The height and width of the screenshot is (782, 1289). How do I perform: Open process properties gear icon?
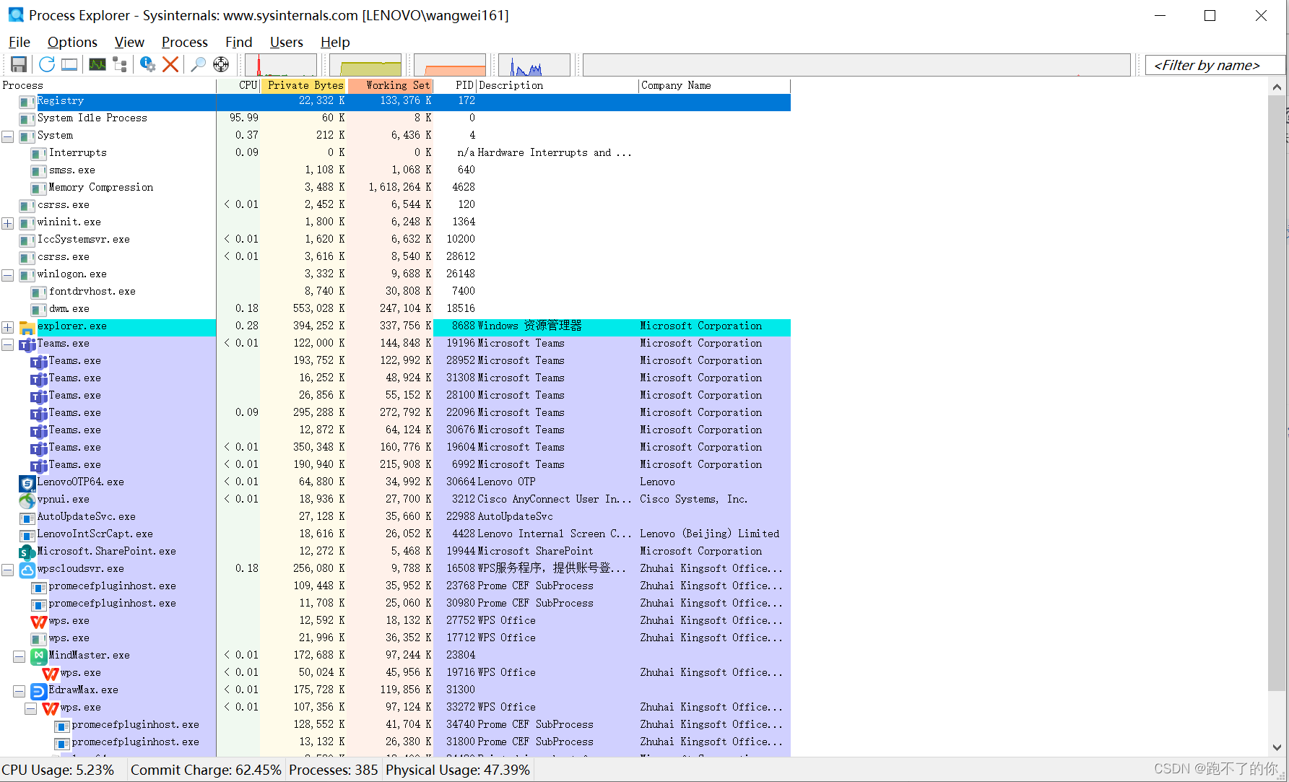(147, 64)
